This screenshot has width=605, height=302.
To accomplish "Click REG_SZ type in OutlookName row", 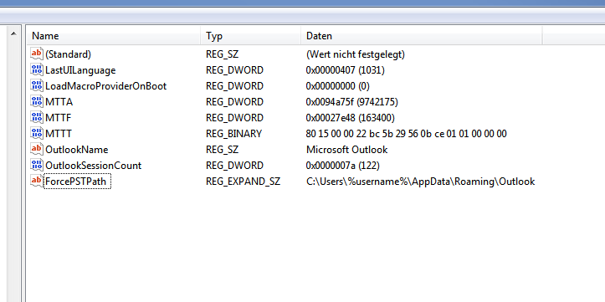I will [223, 149].
